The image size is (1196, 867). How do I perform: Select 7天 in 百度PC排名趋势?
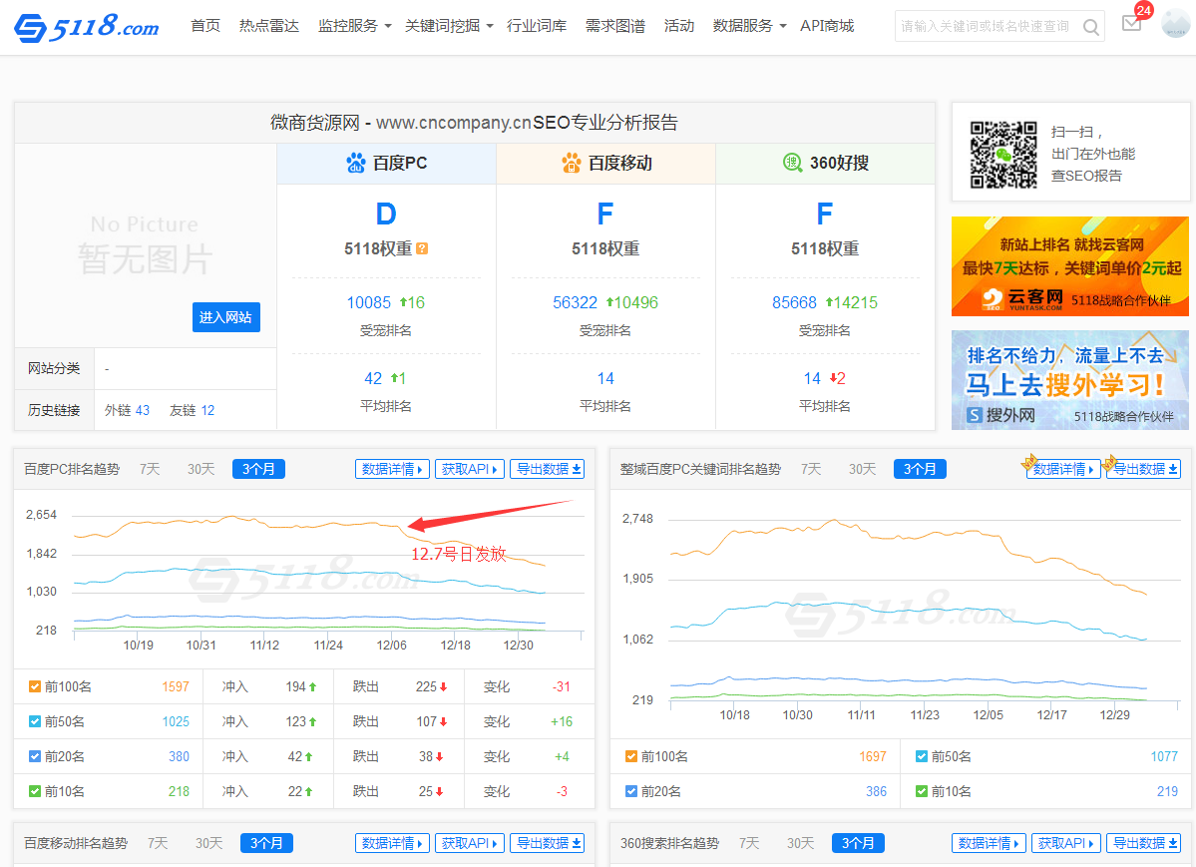pos(150,469)
